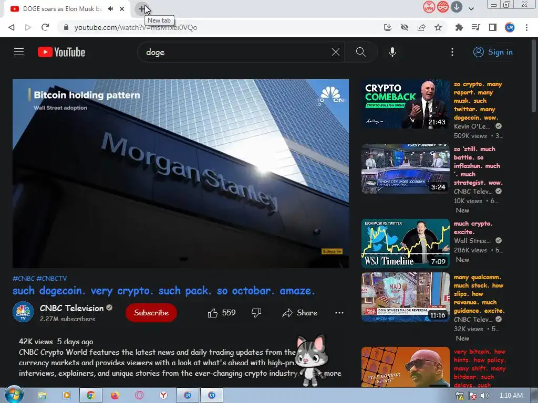538x403 pixels.
Task: Open the extensions puzzle icon
Action: tap(459, 27)
